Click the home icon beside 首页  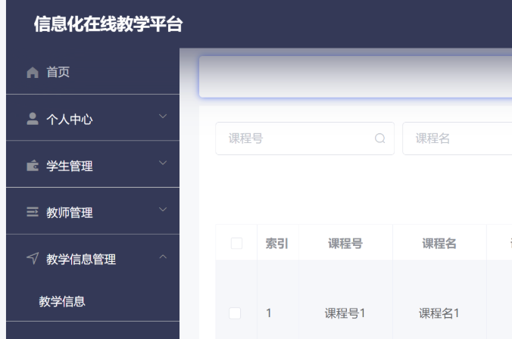[31, 72]
